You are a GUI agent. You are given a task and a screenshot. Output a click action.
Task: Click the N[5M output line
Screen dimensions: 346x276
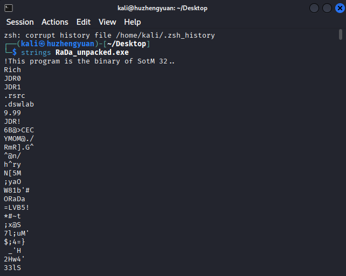coord(12,173)
